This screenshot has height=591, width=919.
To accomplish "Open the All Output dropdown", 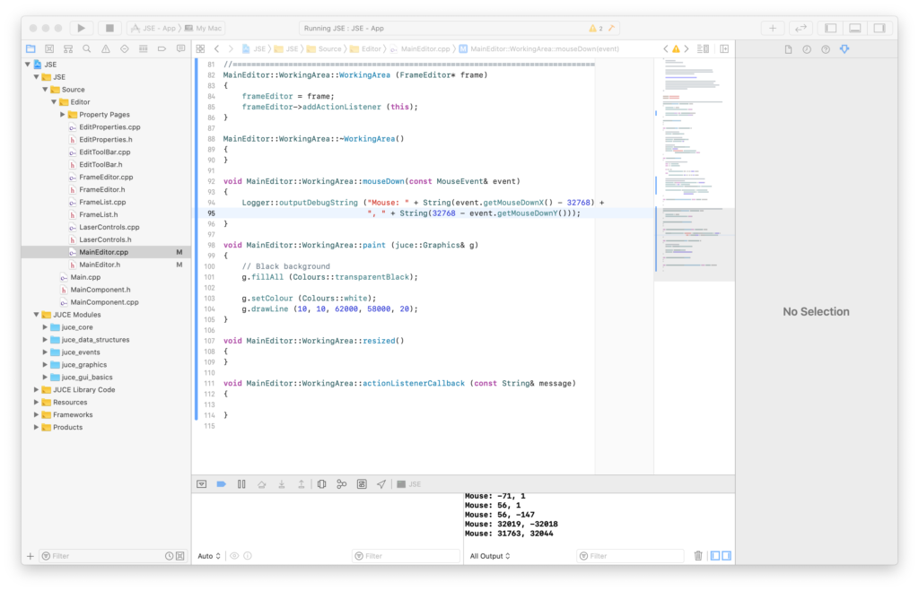I will click(490, 556).
